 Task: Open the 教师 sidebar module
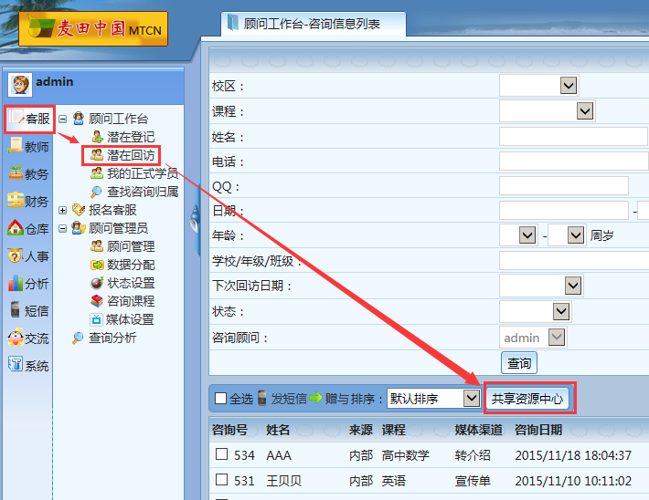click(28, 146)
